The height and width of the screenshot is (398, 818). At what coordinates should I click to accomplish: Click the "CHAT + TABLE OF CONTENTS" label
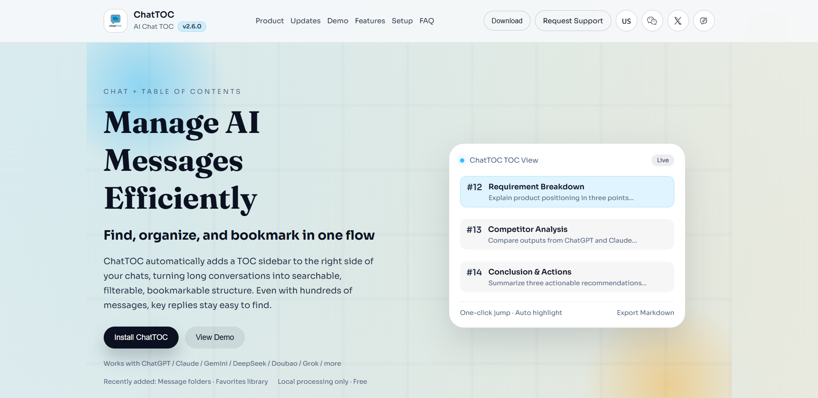pyautogui.click(x=172, y=92)
